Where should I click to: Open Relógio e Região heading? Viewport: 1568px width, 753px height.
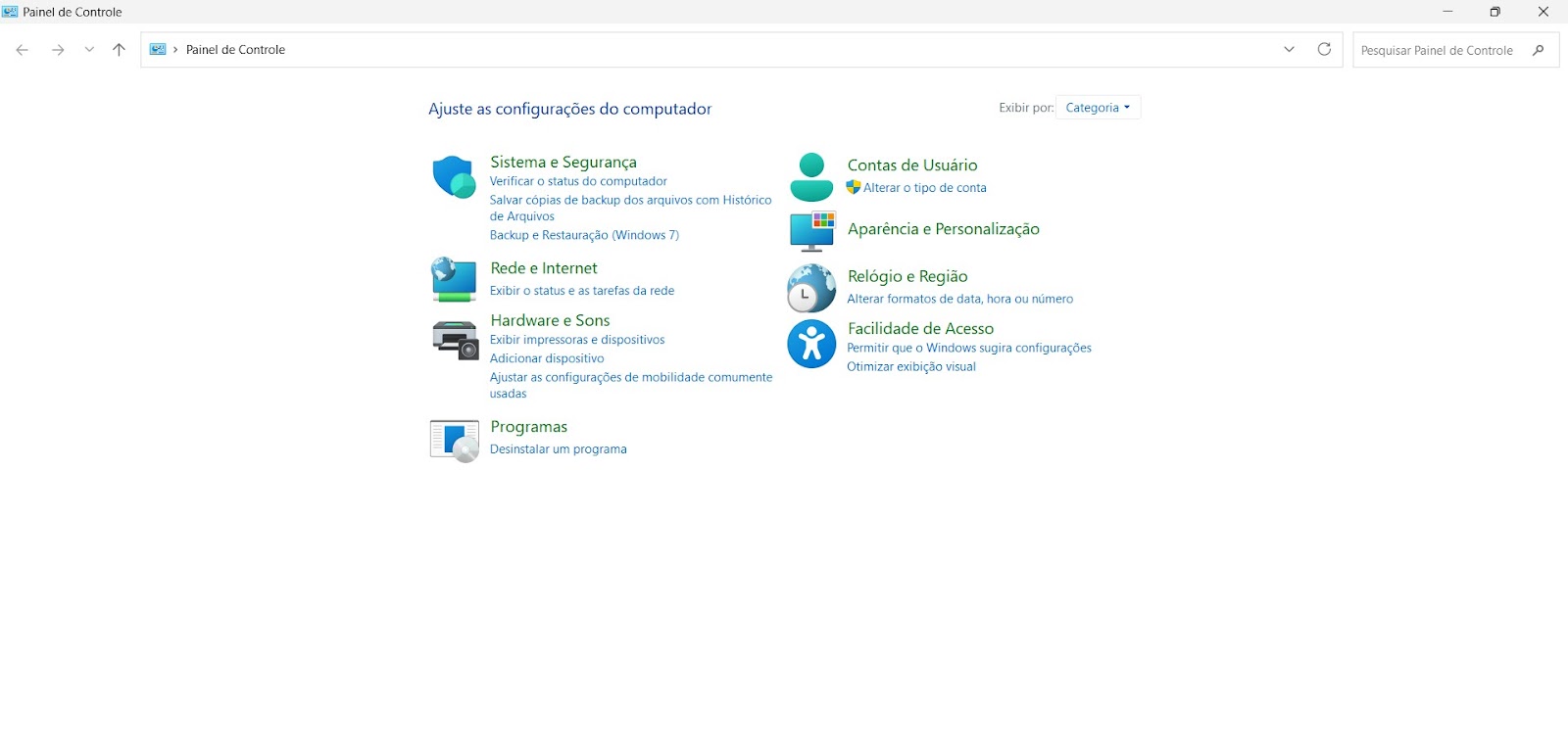point(907,276)
